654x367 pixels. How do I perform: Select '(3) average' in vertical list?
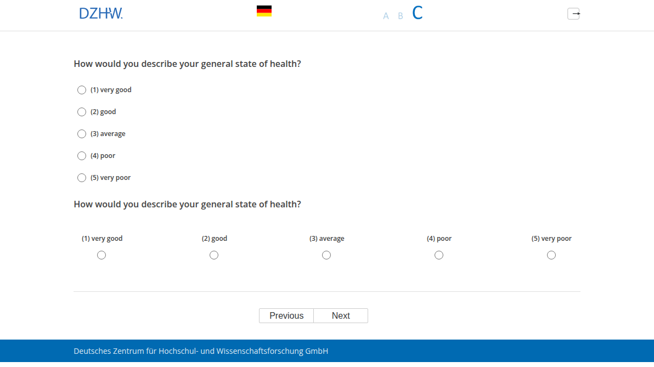82,134
